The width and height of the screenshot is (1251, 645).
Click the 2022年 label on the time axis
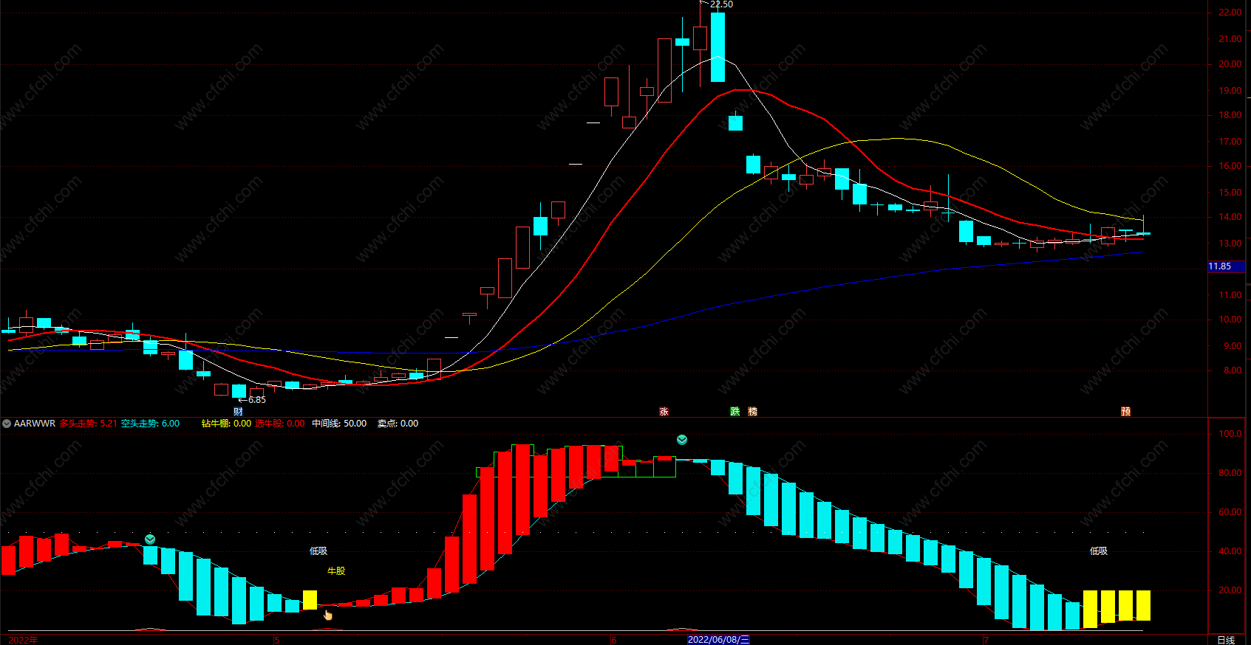[23, 640]
